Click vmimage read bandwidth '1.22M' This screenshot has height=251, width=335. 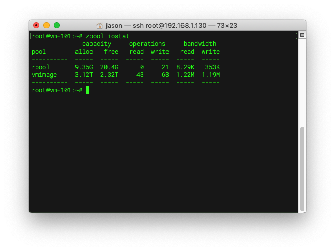pyautogui.click(x=185, y=75)
